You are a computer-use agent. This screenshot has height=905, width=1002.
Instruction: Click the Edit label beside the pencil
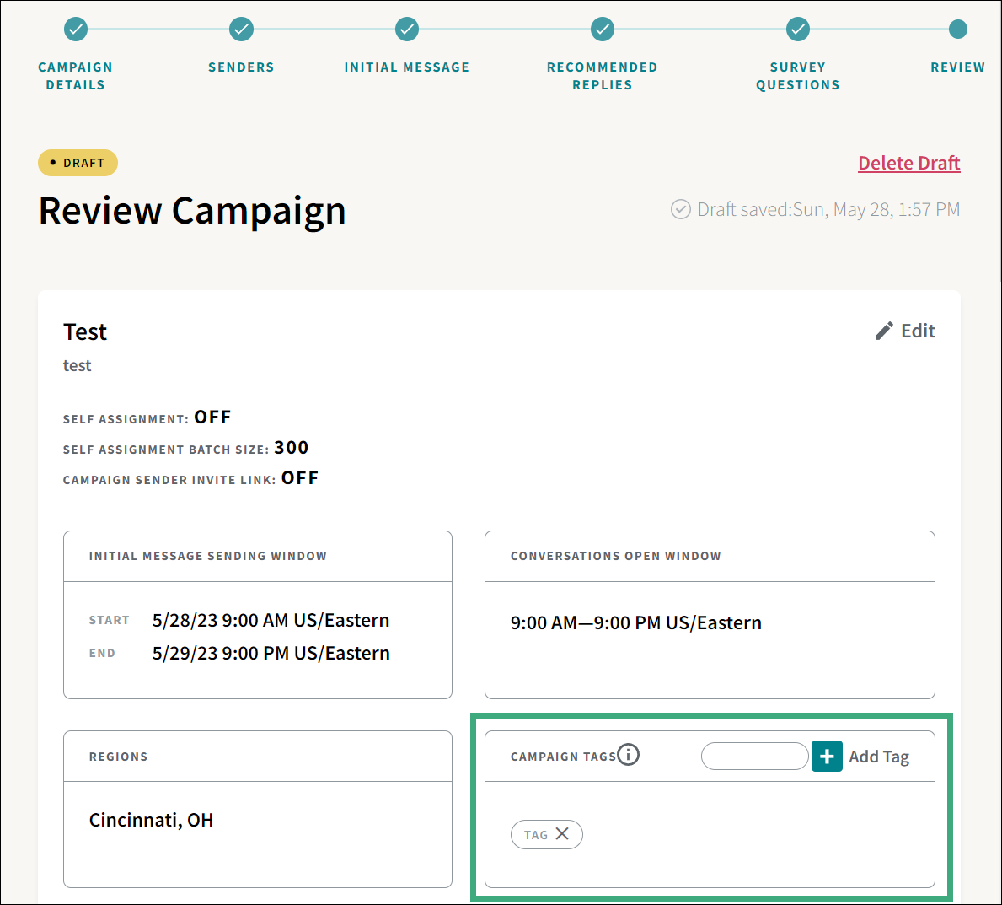pyautogui.click(x=919, y=330)
